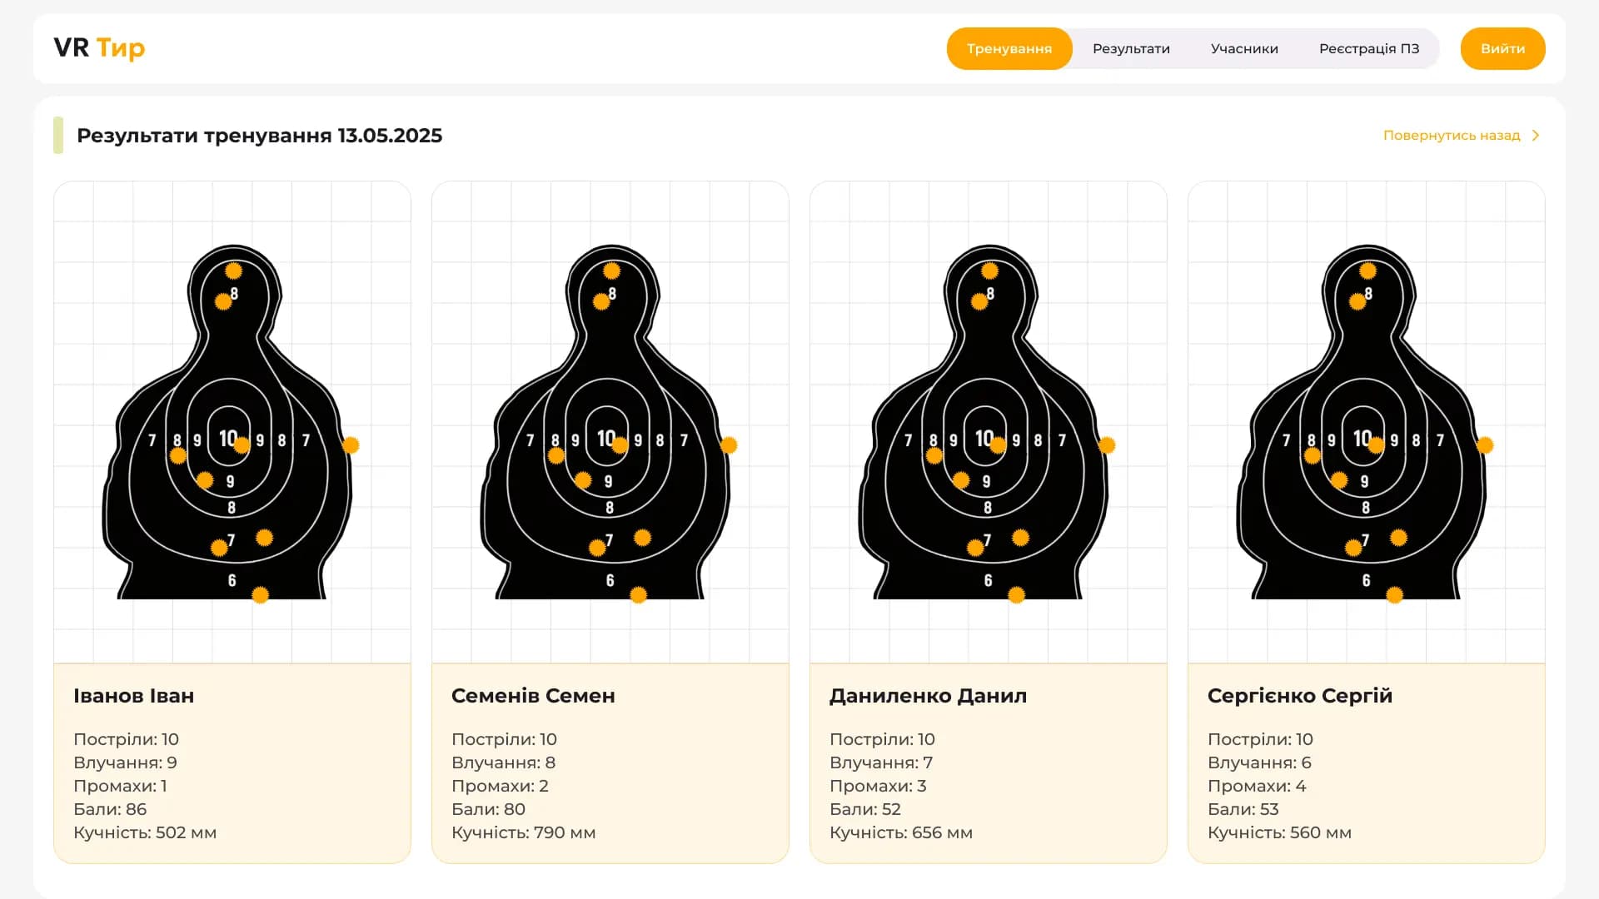This screenshot has width=1599, height=899.
Task: Open the Учасники tab
Action: [1244, 49]
